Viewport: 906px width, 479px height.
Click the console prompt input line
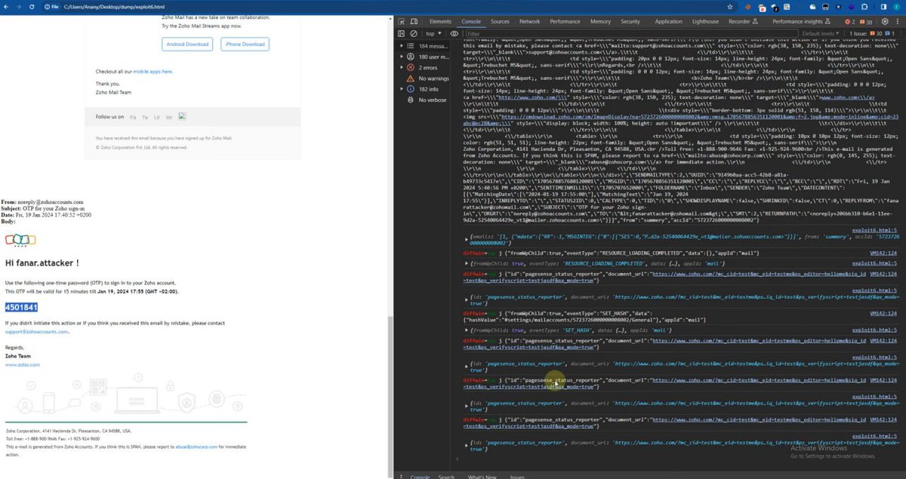(679, 459)
